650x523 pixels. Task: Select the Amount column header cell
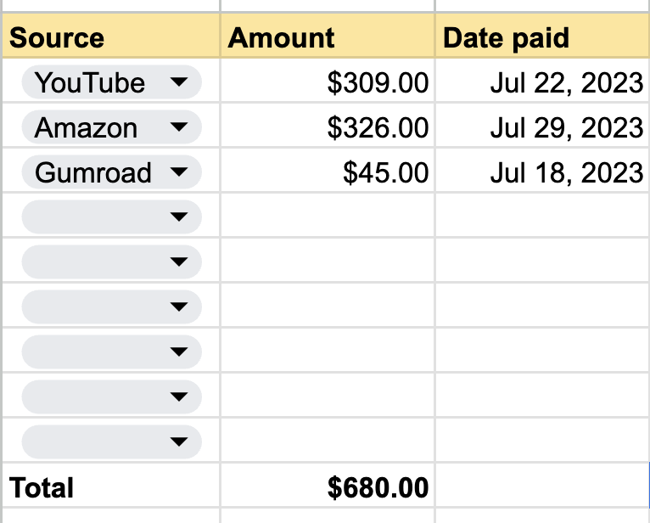point(328,38)
